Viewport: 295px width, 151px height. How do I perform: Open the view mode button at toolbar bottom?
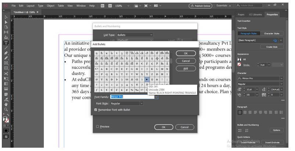point(6,137)
